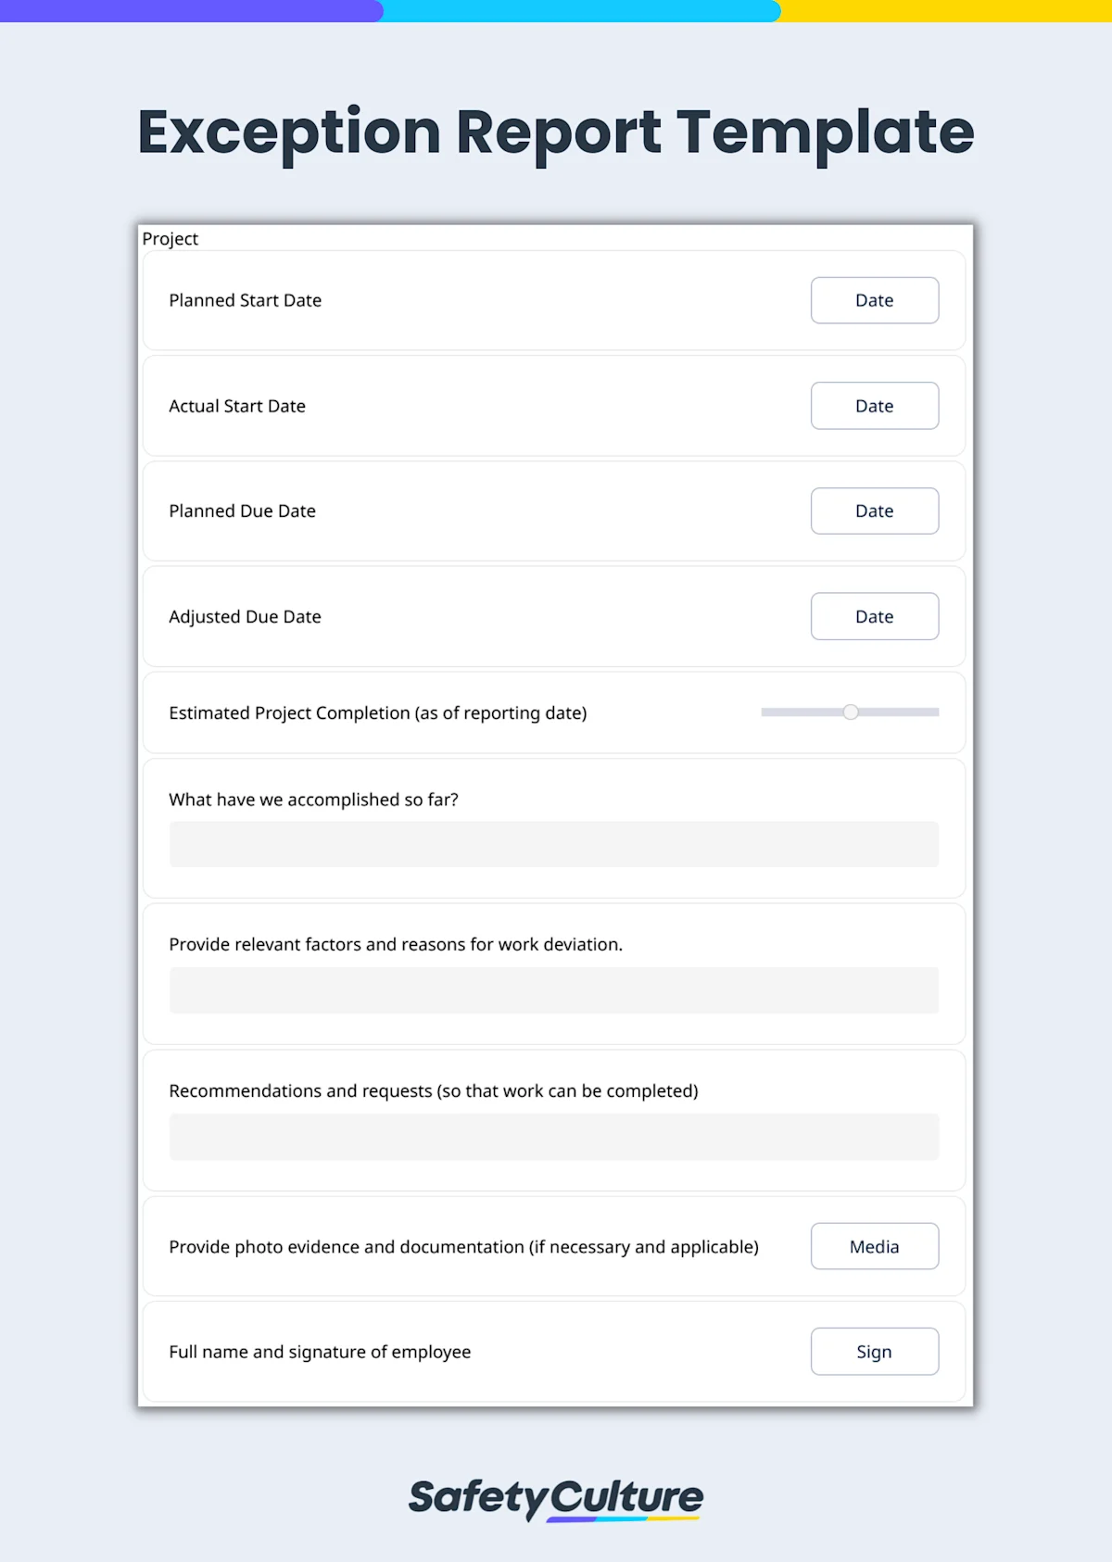Click the recommendations and requests text field
The height and width of the screenshot is (1562, 1112).
point(554,1137)
